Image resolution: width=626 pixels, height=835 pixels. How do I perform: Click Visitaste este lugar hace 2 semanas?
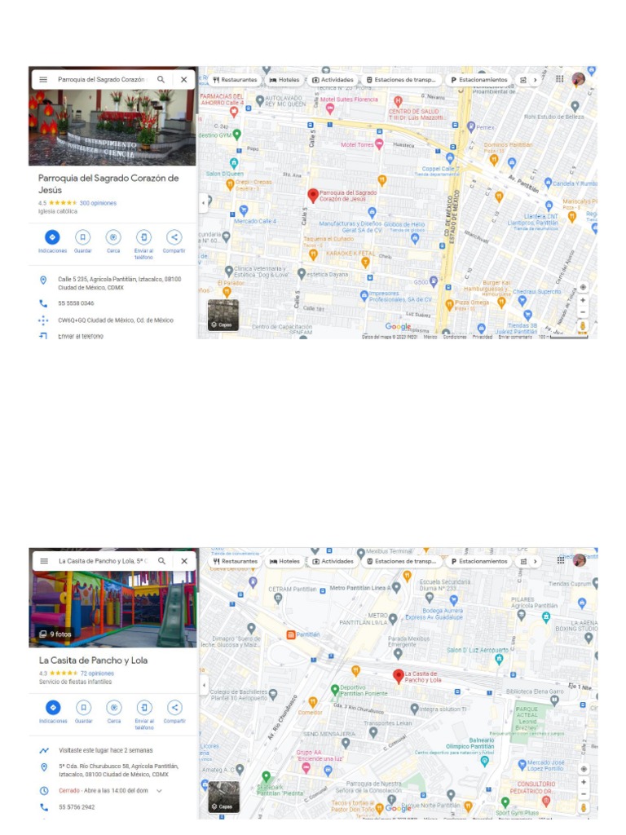point(105,750)
